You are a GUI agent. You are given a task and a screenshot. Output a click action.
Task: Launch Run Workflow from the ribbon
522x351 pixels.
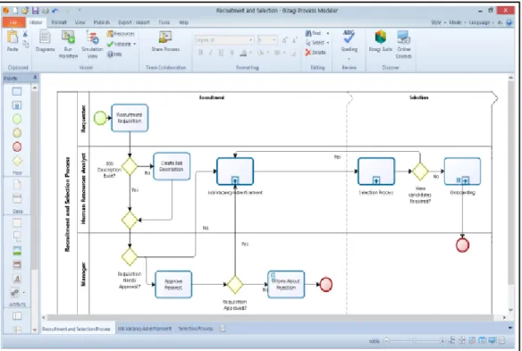pos(68,44)
